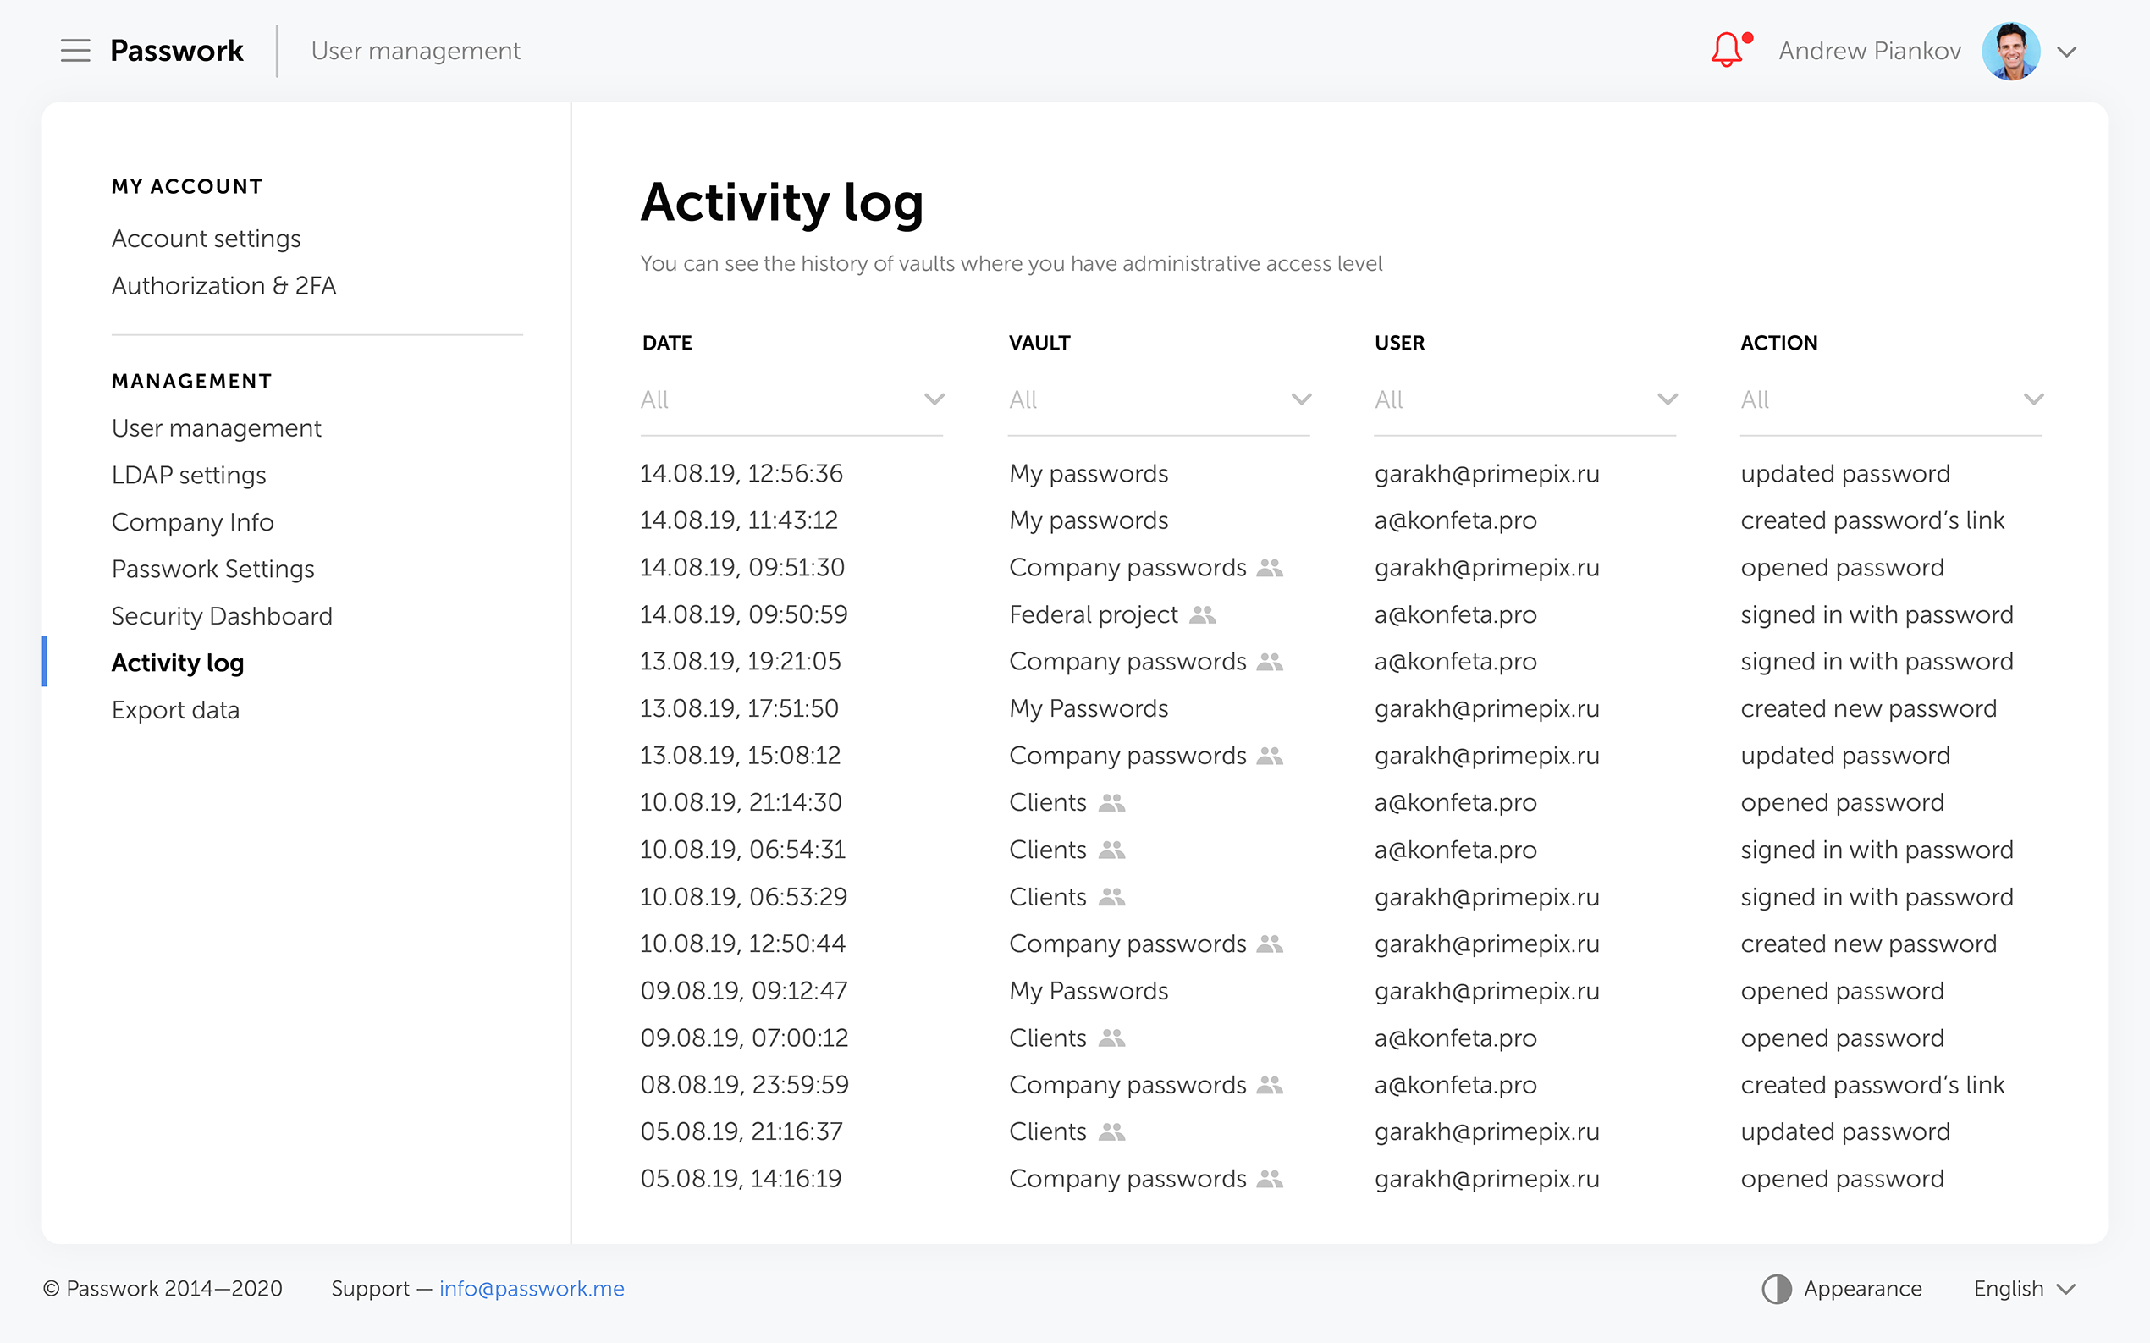2150x1343 pixels.
Task: Expand the user account chevron
Action: coord(2066,52)
